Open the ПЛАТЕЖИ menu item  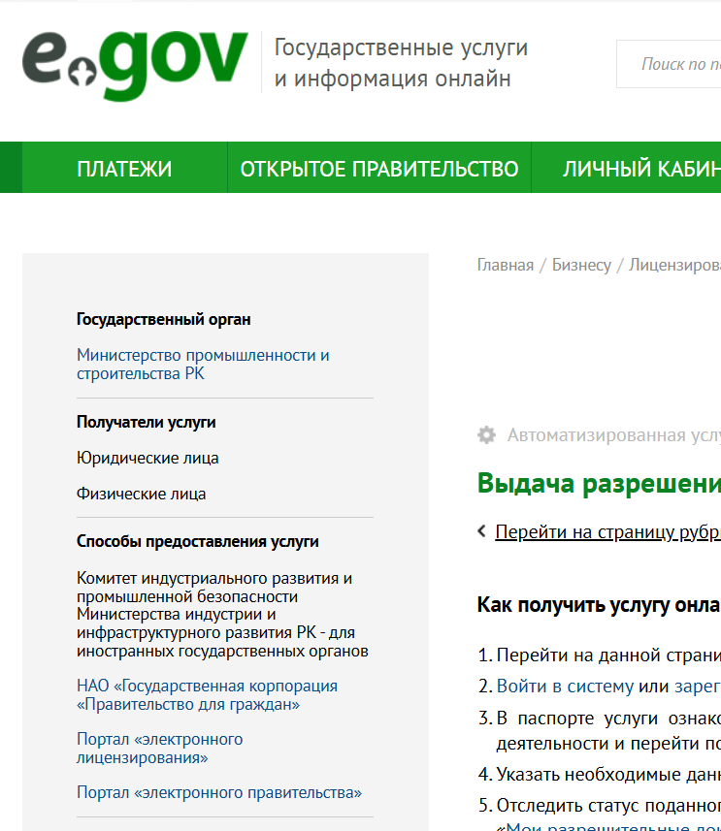click(124, 169)
